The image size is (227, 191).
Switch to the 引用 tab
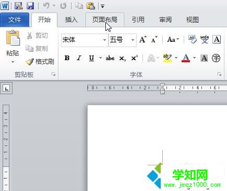pos(138,20)
